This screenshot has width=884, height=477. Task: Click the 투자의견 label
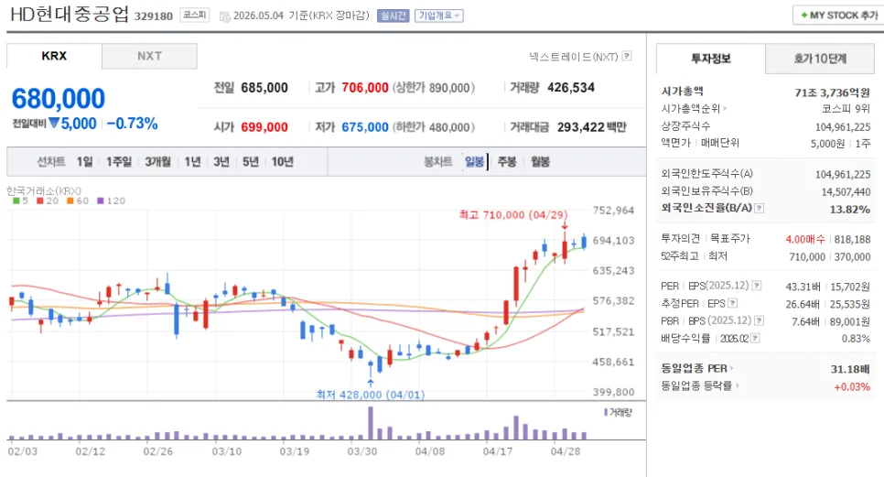(681, 238)
